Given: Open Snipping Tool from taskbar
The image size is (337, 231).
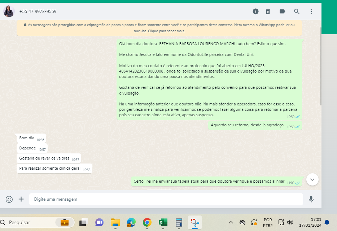Looking at the screenshot, I should (x=195, y=222).
